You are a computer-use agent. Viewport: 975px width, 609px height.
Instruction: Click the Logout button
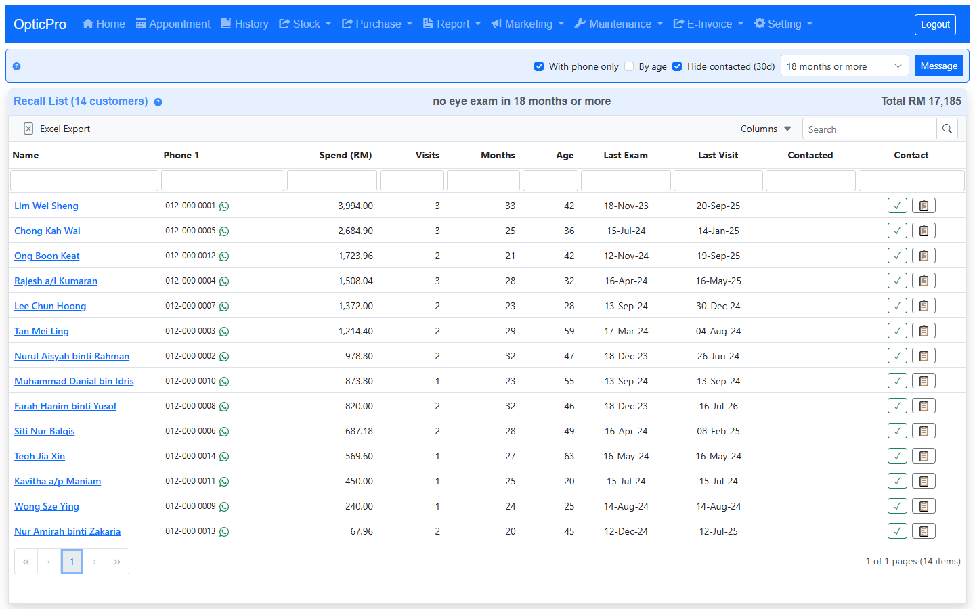click(x=935, y=24)
